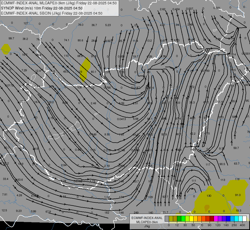Viewport: 250px width, 230px height.
Task: Select the legend label MLCAPE0-3km
Action: click(147, 222)
